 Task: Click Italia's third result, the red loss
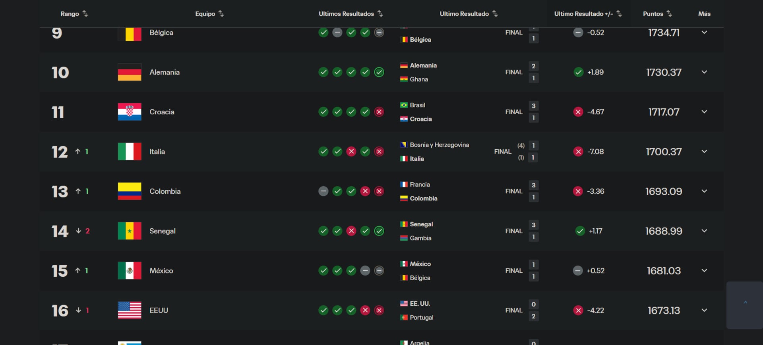[x=351, y=152]
